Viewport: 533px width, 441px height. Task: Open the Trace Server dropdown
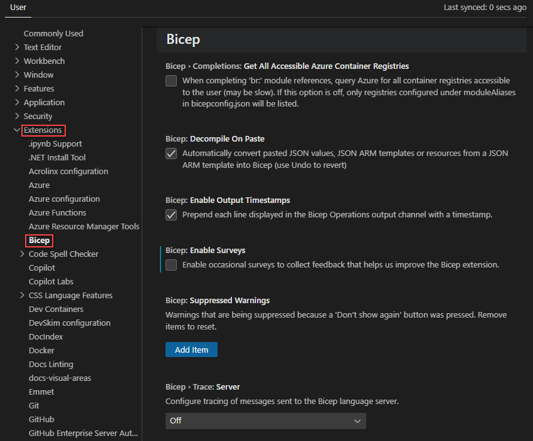(265, 421)
